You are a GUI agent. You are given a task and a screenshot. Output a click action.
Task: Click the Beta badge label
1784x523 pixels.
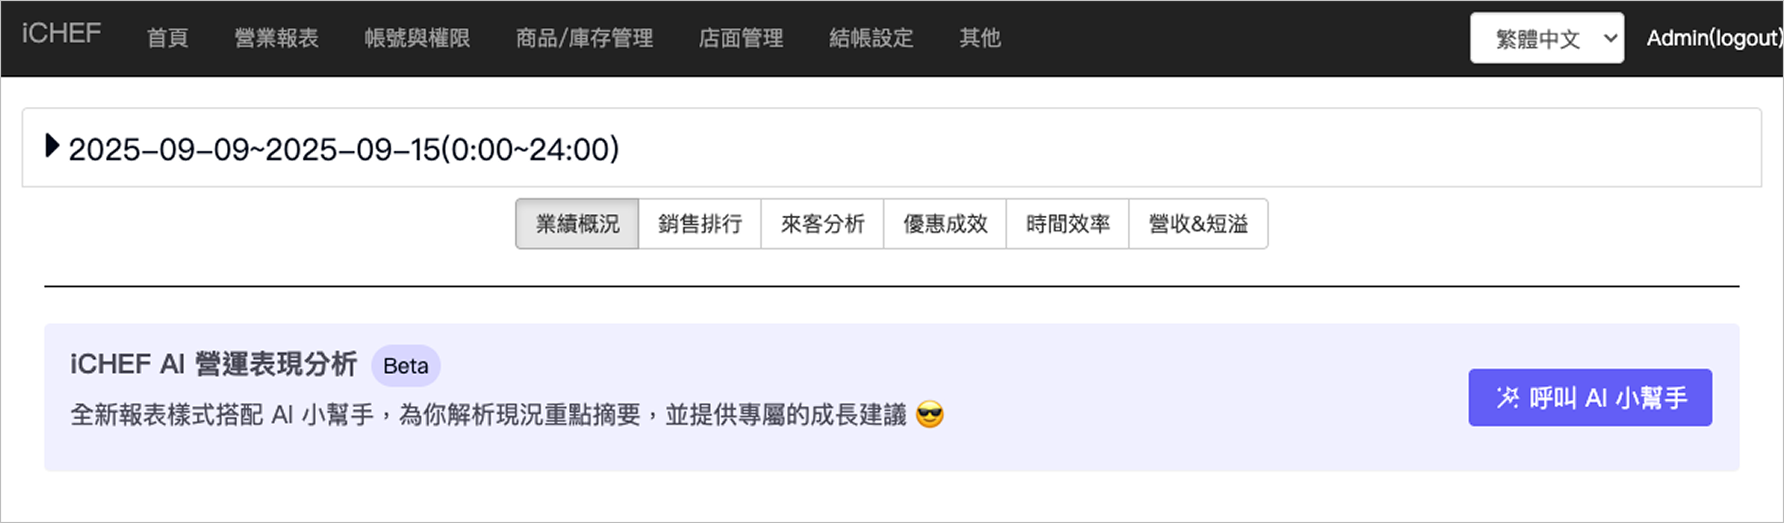coord(405,366)
